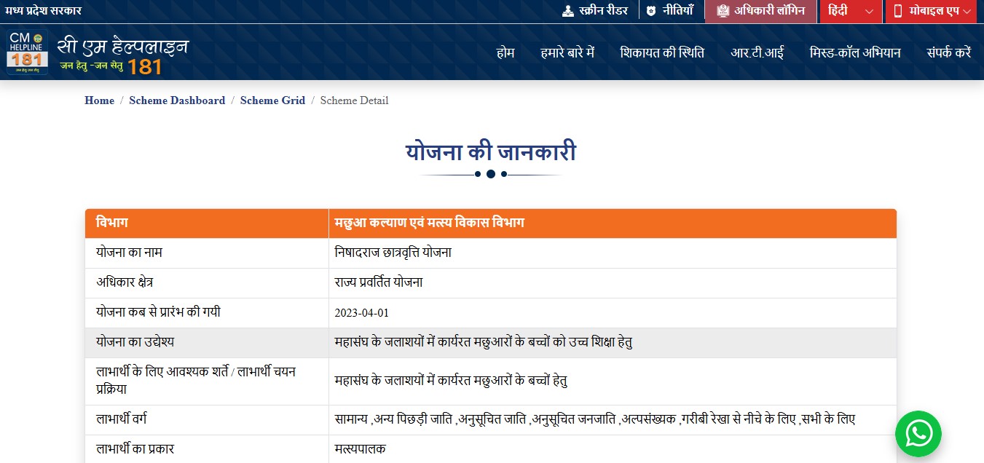Click निषादराज छात्रवृत्ति योजना cell
Viewport: 984px width, 463px height.
[613, 253]
